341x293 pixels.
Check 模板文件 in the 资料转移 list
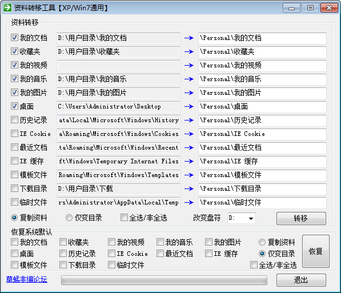14,175
